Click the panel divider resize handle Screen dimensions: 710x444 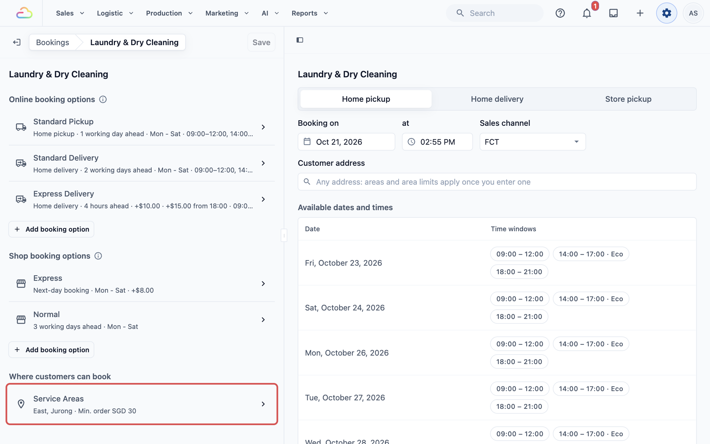pos(284,235)
